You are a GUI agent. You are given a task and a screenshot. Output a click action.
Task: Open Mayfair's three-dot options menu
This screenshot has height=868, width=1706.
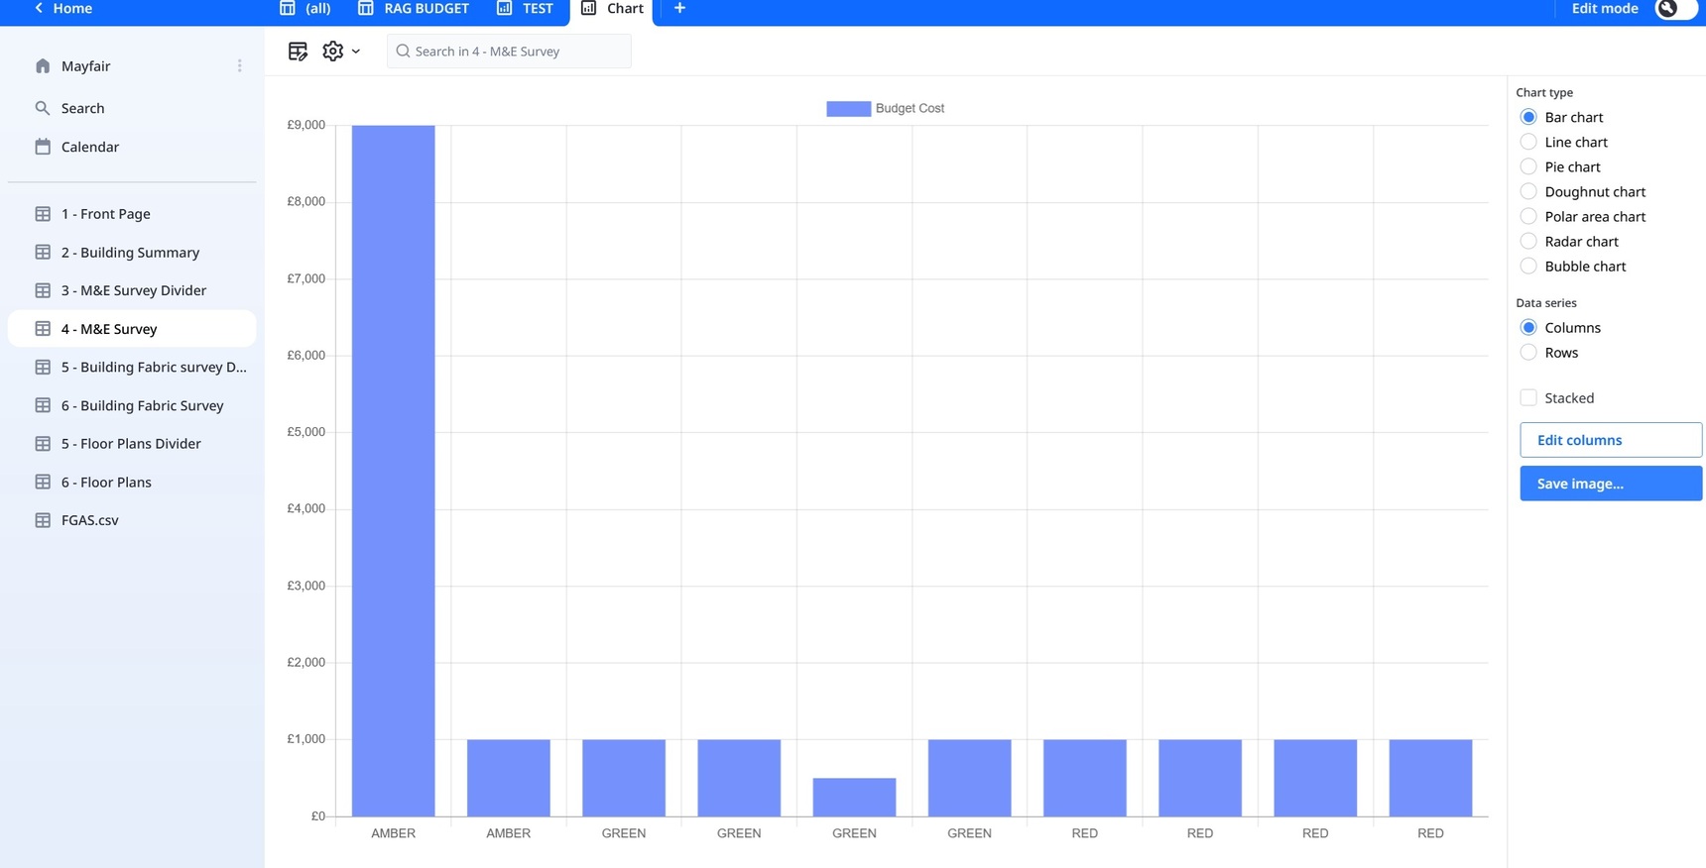pos(239,66)
